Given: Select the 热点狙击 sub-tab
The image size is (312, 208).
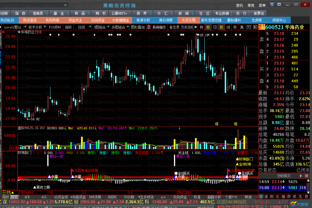Looking at the screenshot, I should 30,20.
